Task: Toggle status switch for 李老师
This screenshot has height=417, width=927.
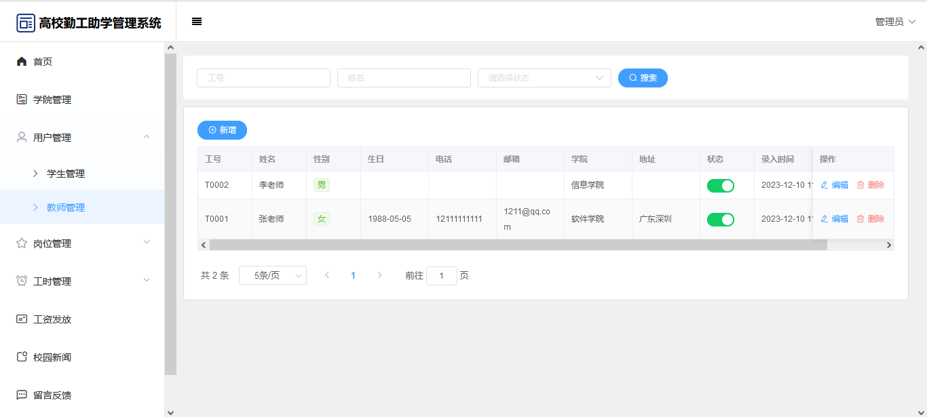Action: [720, 186]
